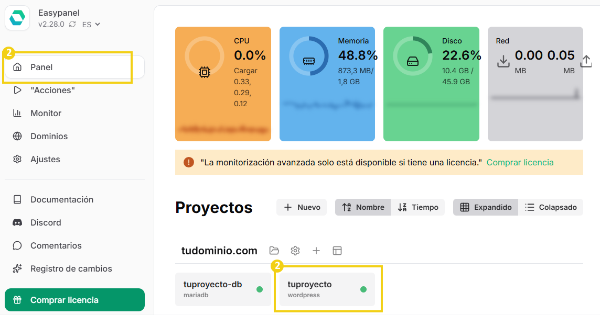600x315 pixels.
Task: Open the tuproyecto-db mariadb service card
Action: [223, 289]
